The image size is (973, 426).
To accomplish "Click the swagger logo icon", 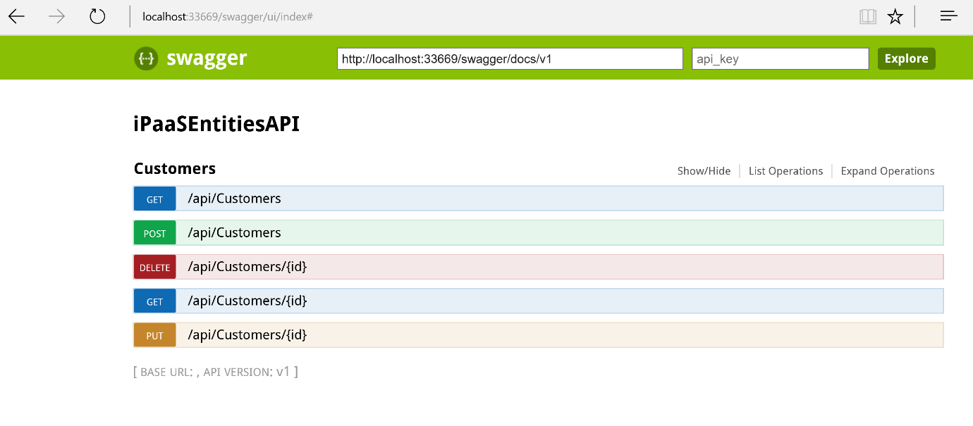I will click(x=146, y=58).
